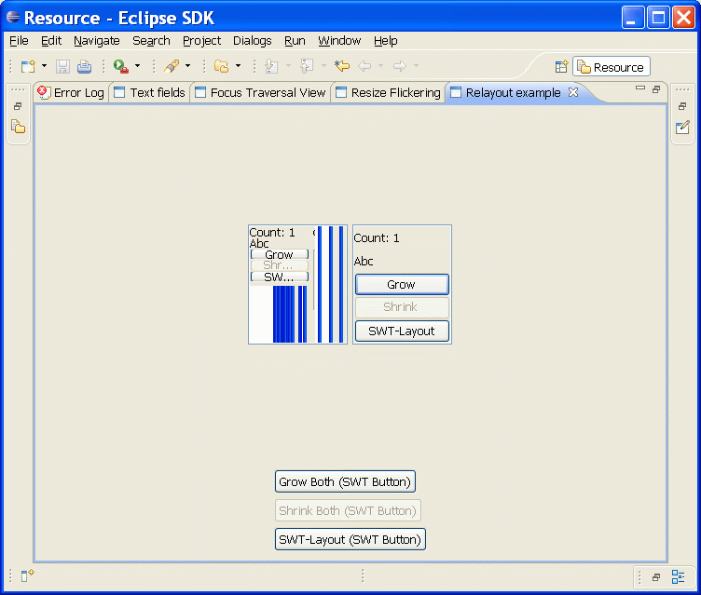Viewport: 701px width, 595px height.
Task: Click the New wizard toolbar icon
Action: [x=27, y=66]
